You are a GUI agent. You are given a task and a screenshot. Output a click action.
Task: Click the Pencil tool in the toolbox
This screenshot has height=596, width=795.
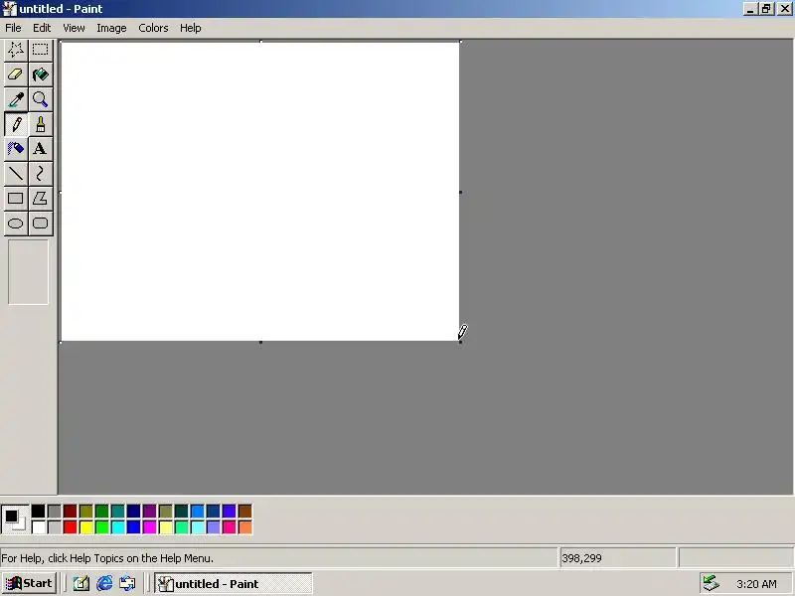16,124
